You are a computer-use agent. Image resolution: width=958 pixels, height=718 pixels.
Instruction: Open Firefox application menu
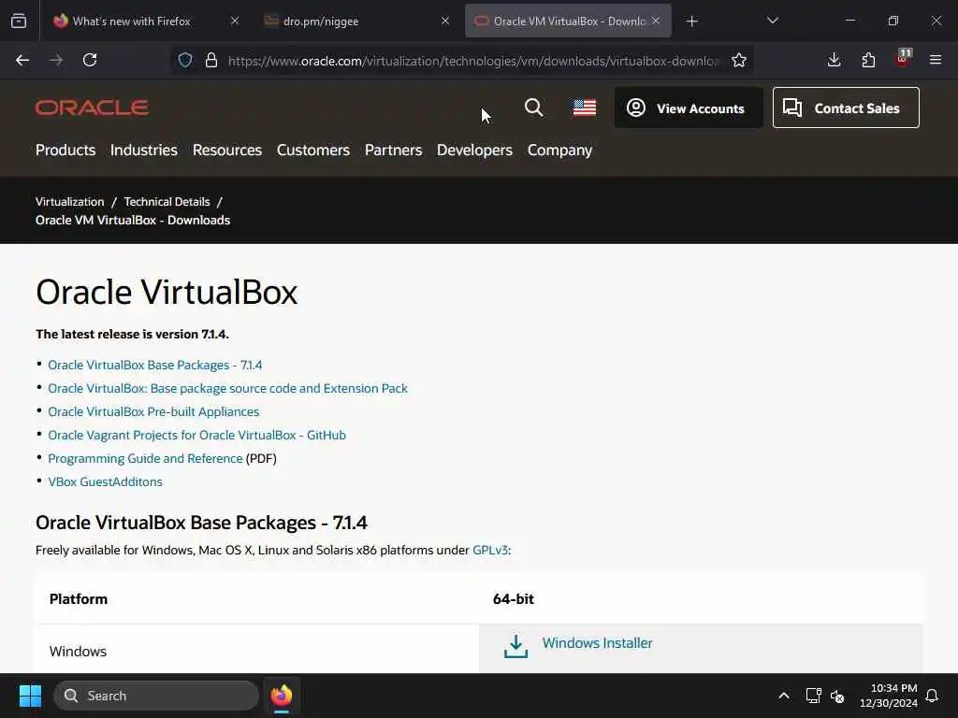pyautogui.click(x=936, y=60)
